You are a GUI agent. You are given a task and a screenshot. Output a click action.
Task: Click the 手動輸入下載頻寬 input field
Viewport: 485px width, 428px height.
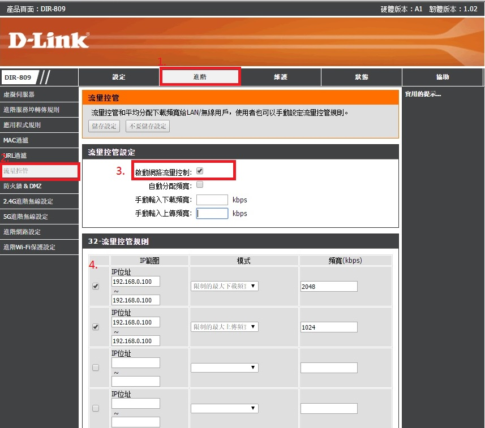[x=212, y=200]
